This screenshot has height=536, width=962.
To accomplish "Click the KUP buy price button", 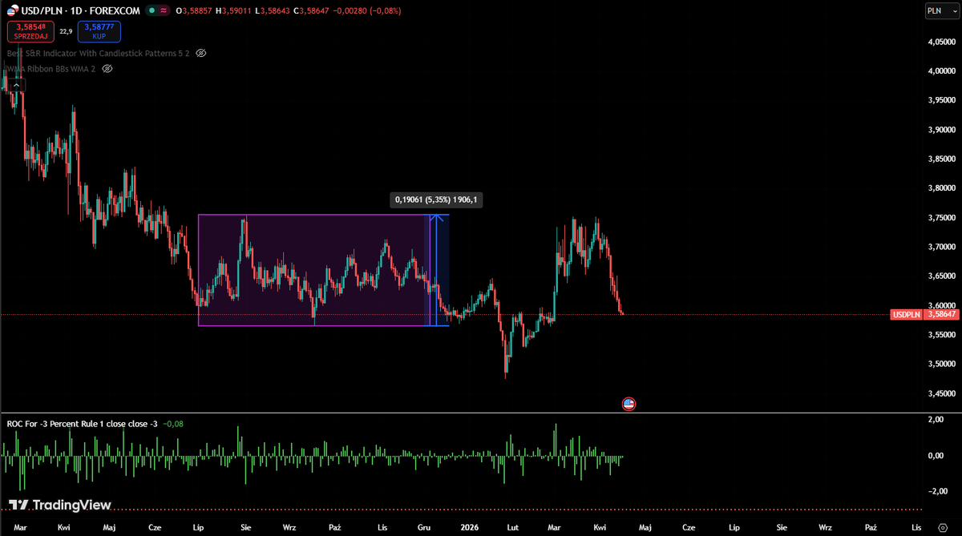I will point(99,31).
